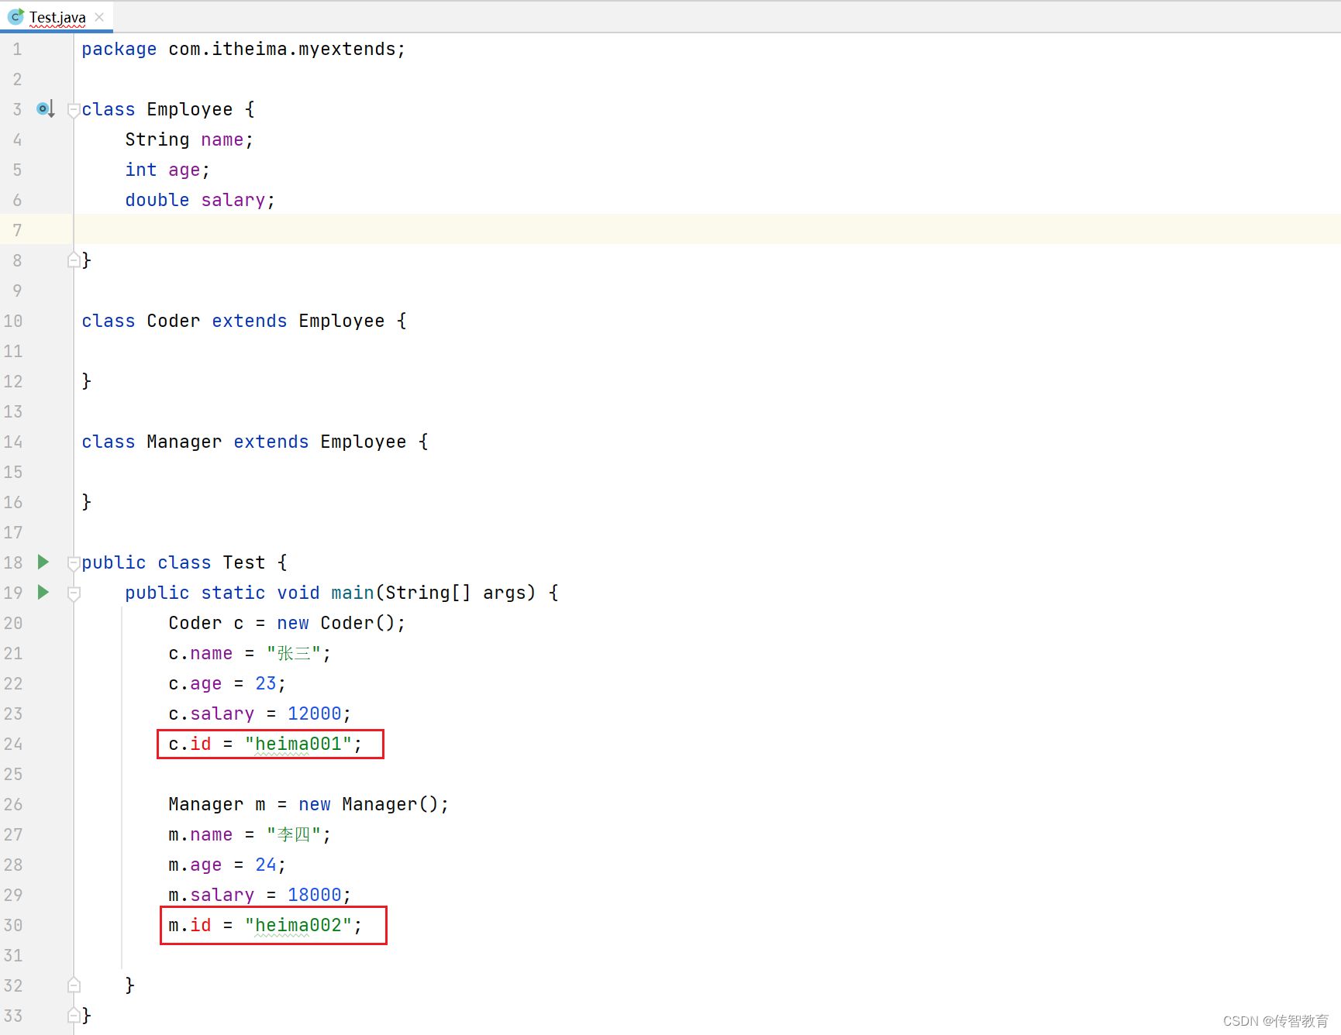The image size is (1341, 1035).
Task: Click 'Employee' in class Employee declaration
Action: [190, 109]
